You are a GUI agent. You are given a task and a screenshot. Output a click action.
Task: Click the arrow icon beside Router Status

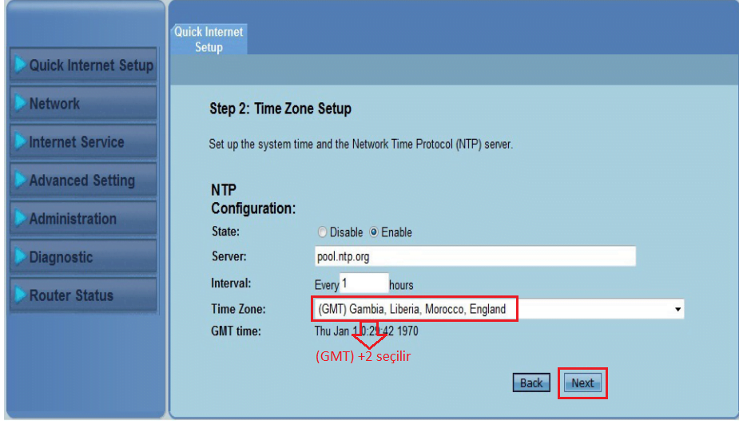20,295
